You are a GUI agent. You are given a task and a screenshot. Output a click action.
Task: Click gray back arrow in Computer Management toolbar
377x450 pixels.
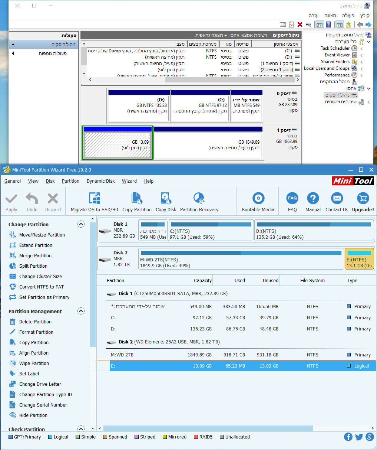pos(359,25)
